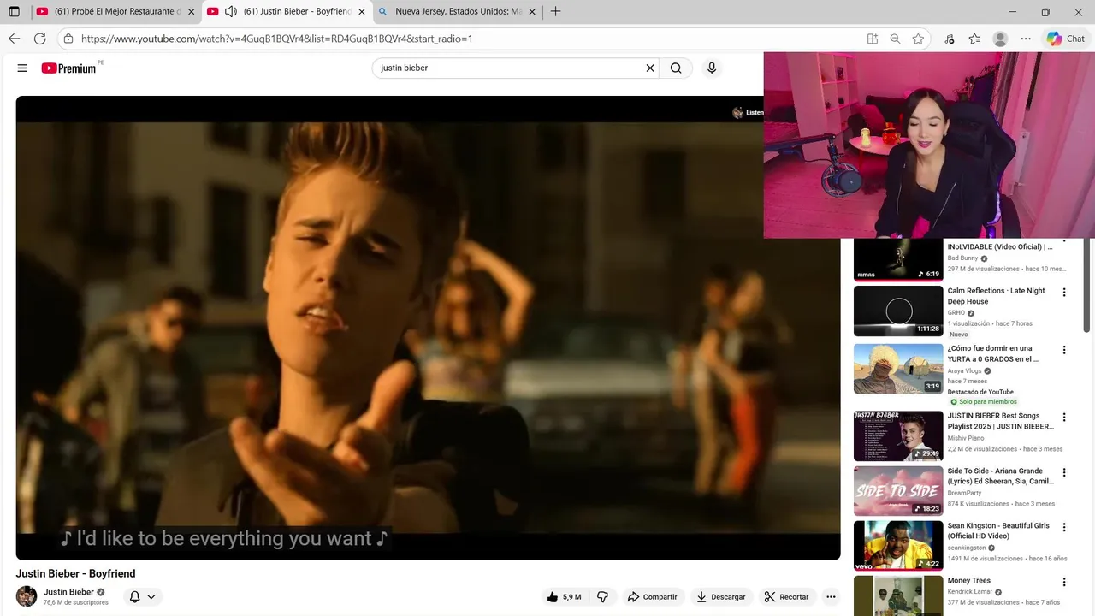The height and width of the screenshot is (616, 1095).
Task: Open the Edge profile avatar
Action: click(1000, 38)
